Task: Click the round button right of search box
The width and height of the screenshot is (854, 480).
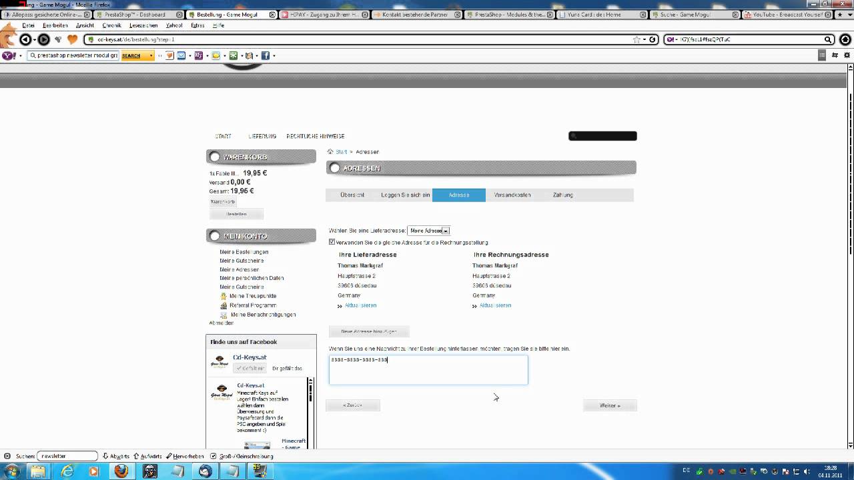Action: point(845,39)
